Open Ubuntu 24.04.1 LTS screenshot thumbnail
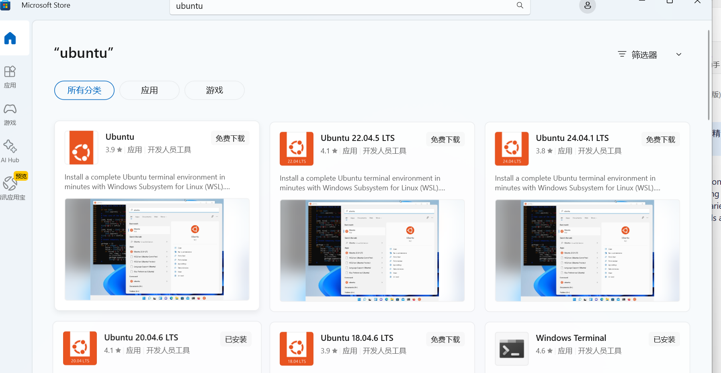721x373 pixels. [587, 251]
